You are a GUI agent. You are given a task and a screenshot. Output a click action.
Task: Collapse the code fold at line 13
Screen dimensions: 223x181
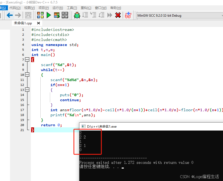pos(27,90)
